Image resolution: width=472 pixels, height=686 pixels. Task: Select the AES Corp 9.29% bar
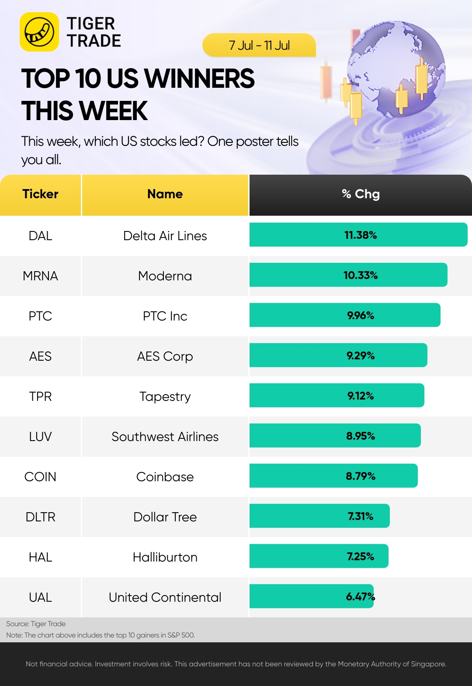click(338, 355)
